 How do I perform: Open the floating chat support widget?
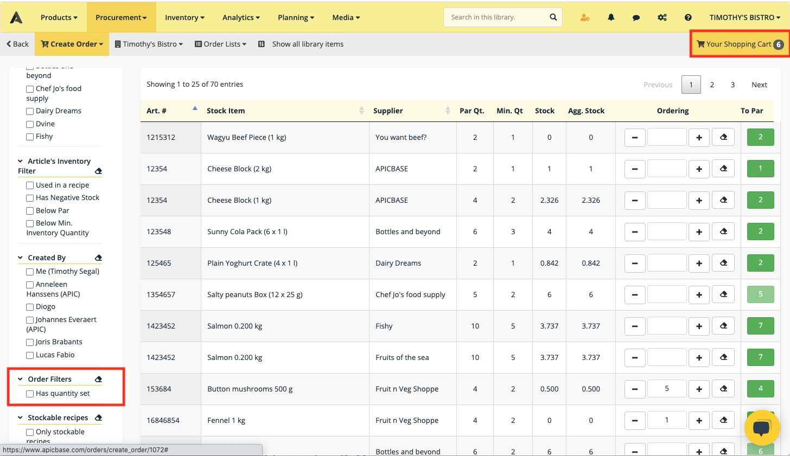(x=761, y=428)
